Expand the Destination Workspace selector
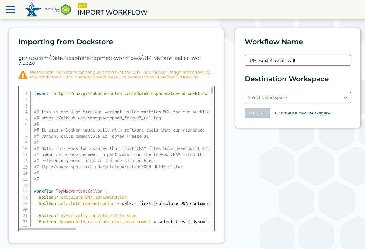Image resolution: width=365 pixels, height=249 pixels. click(298, 97)
